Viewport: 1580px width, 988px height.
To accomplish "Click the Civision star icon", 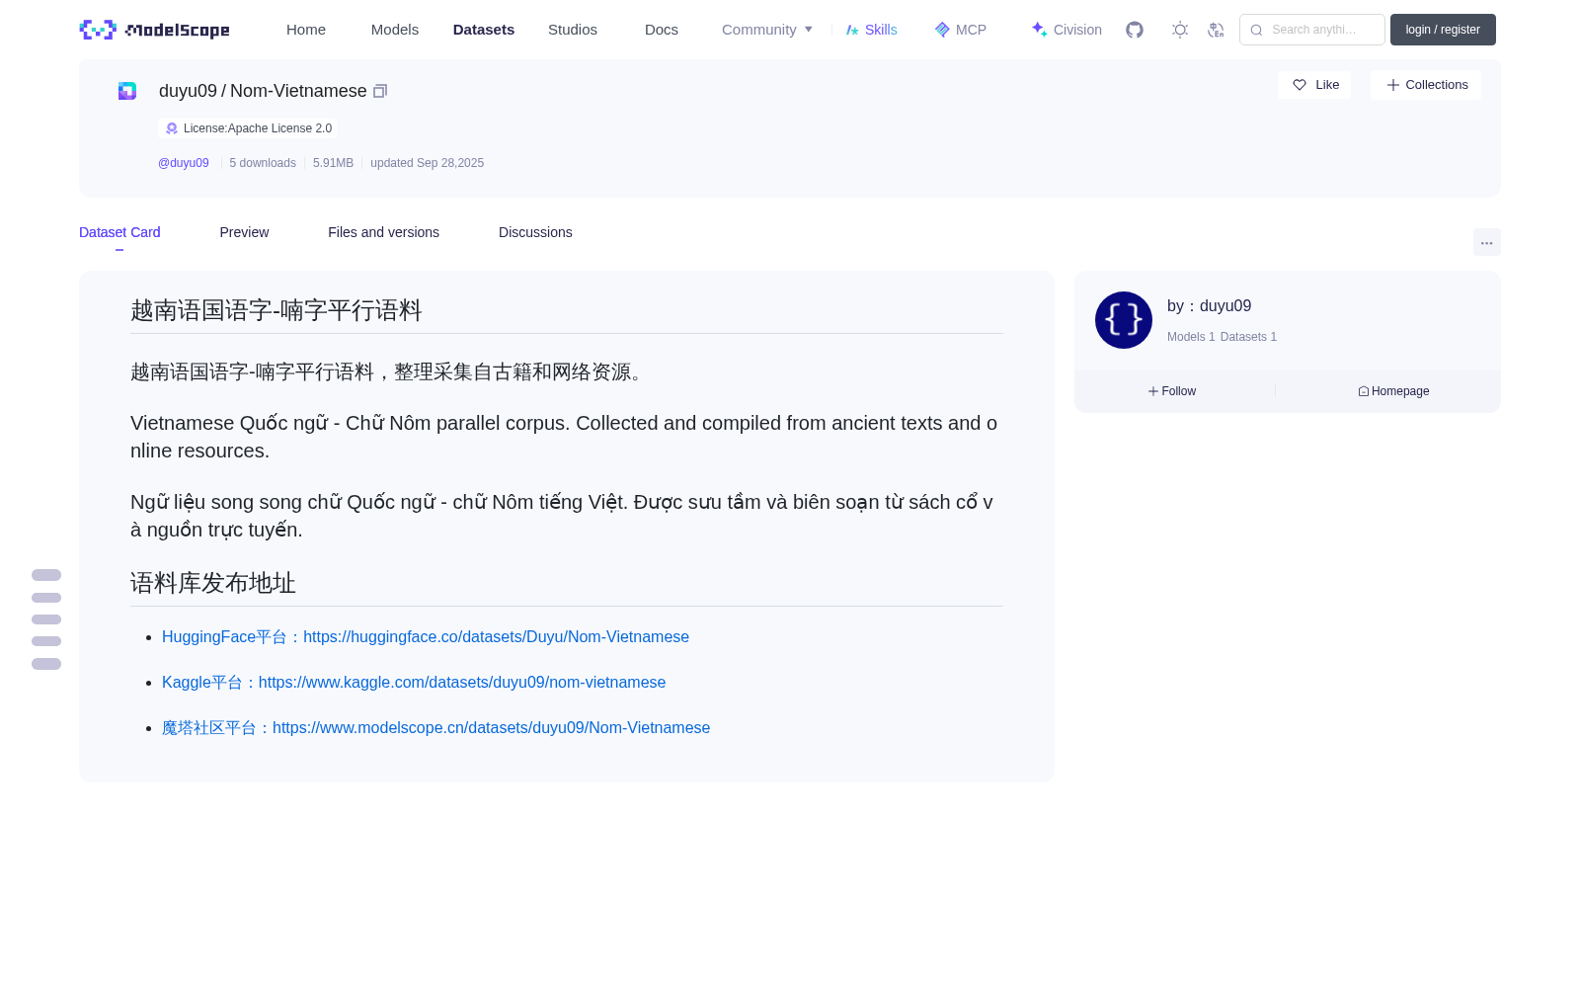I will point(1039,30).
